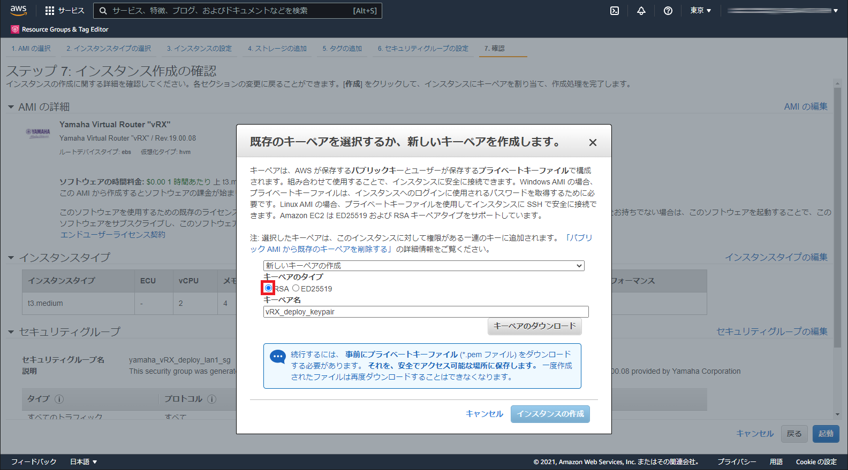
Task: Open the account name dropdown
Action: pos(782,11)
